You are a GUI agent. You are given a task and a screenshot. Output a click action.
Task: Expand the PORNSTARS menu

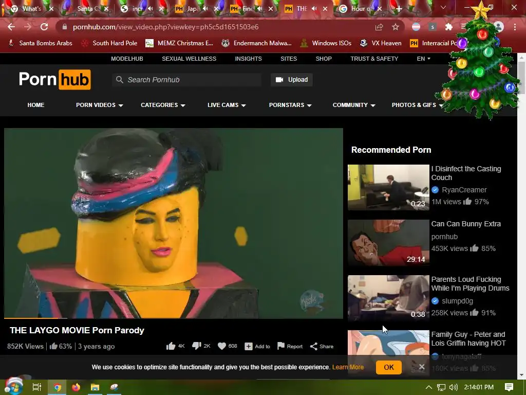point(290,105)
